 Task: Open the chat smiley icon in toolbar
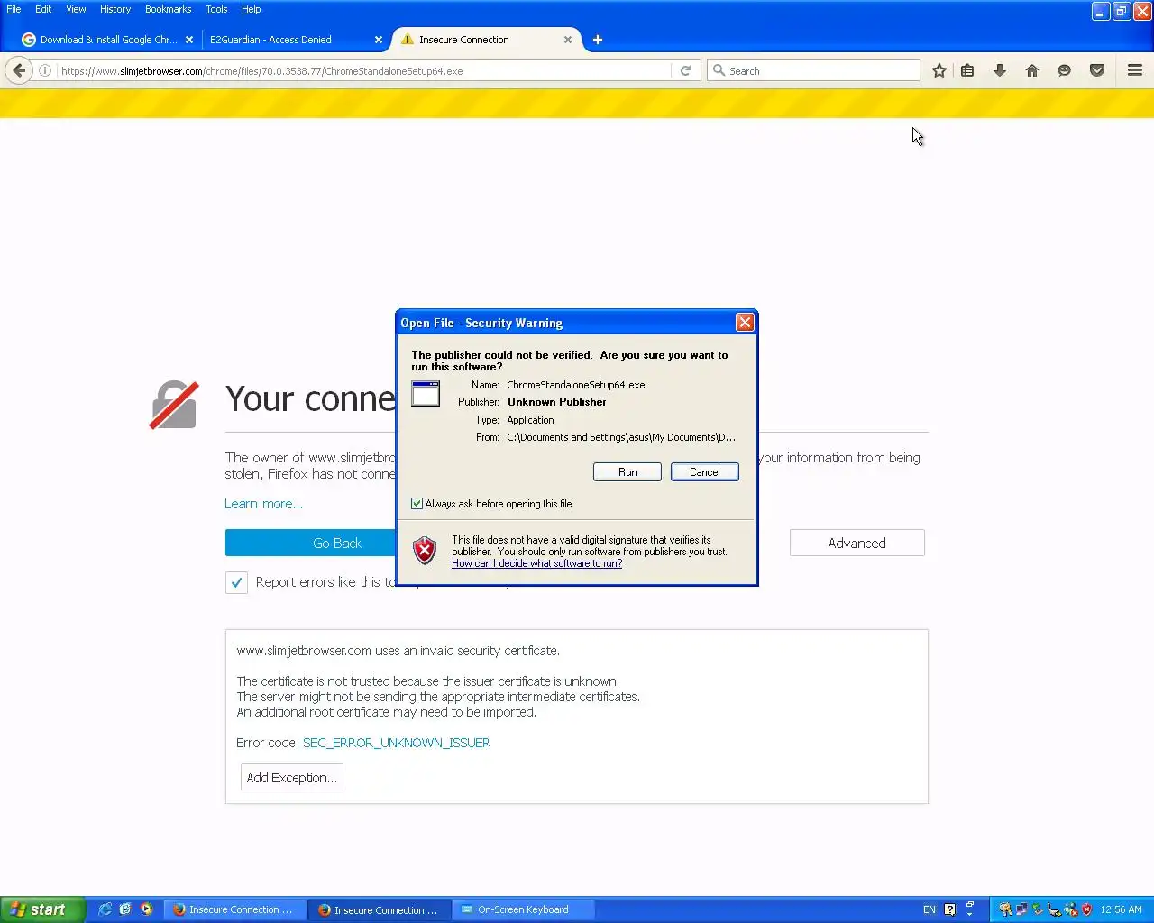[1065, 70]
